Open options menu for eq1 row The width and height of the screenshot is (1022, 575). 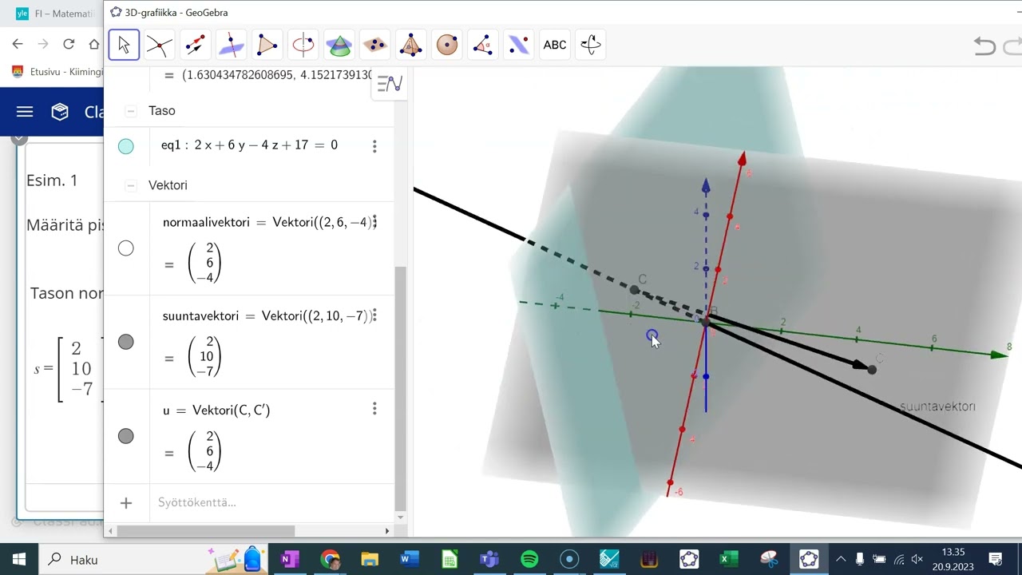(374, 146)
